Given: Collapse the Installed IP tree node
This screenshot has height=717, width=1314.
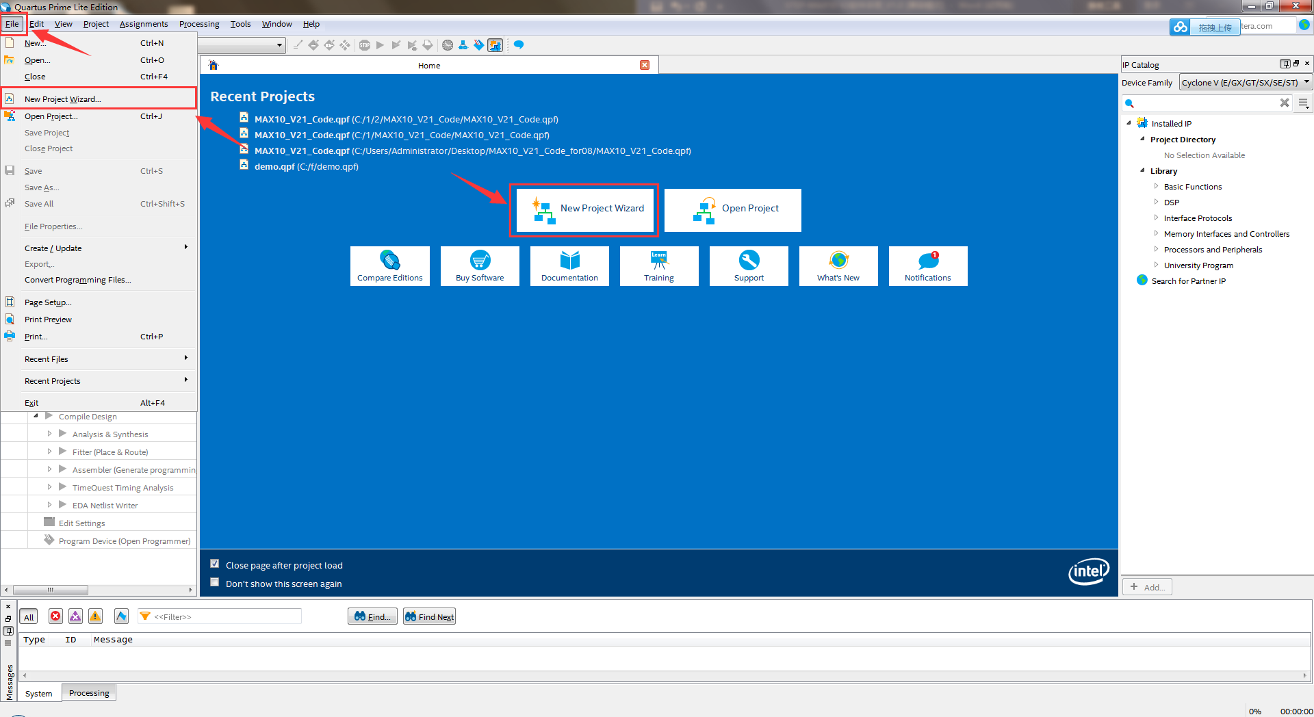Looking at the screenshot, I should [x=1129, y=123].
